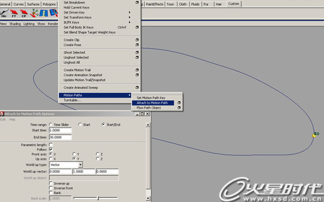This screenshot has height=202, width=324.
Task: Click the His shelf icon
Action: 4,13
